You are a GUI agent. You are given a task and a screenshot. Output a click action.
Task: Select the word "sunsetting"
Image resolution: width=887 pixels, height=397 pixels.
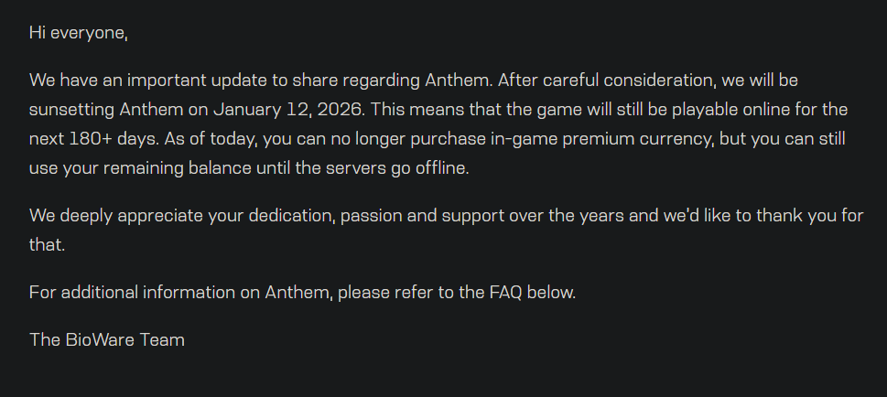point(71,110)
